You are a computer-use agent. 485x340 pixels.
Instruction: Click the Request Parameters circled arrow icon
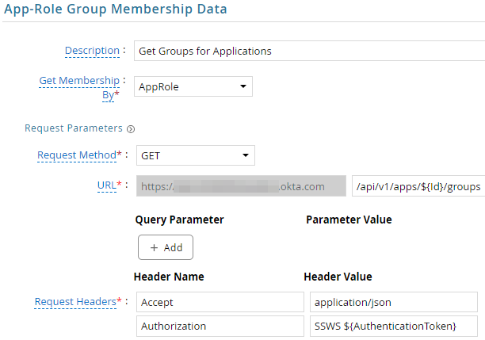pyautogui.click(x=131, y=129)
